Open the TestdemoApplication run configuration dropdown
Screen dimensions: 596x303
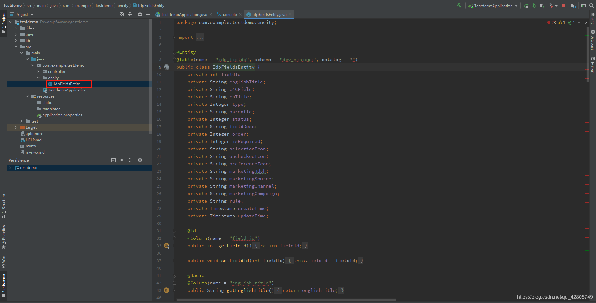click(x=493, y=6)
